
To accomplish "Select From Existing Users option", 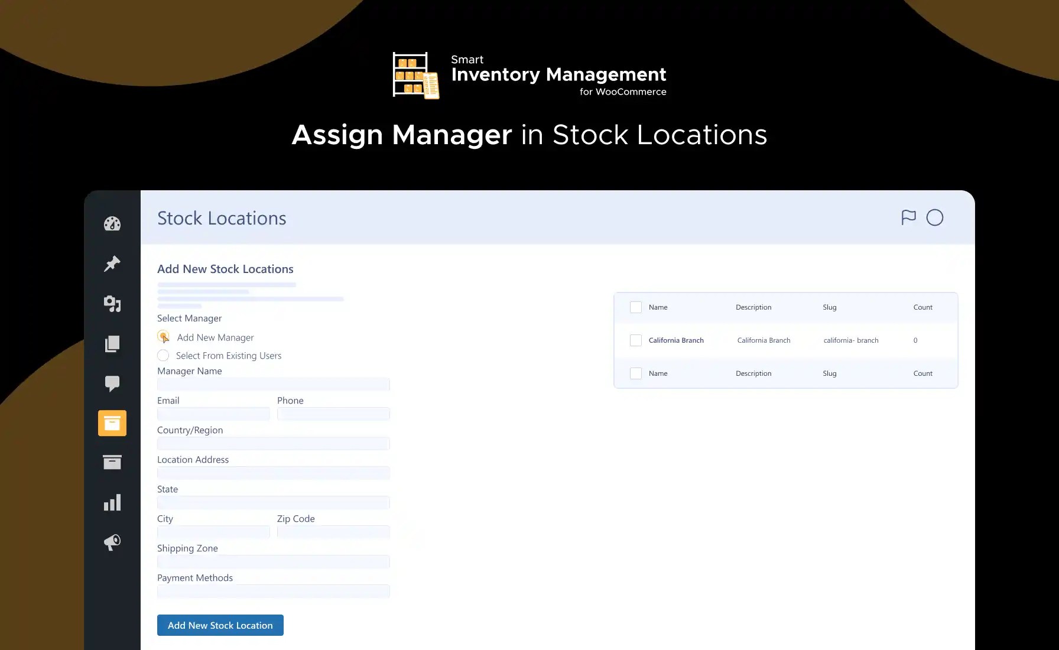I will (x=163, y=355).
